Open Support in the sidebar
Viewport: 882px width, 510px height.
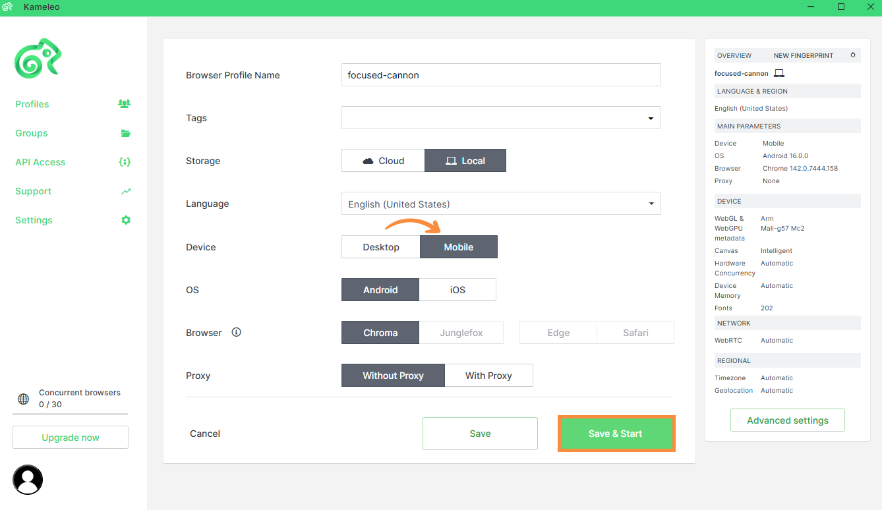click(x=34, y=191)
